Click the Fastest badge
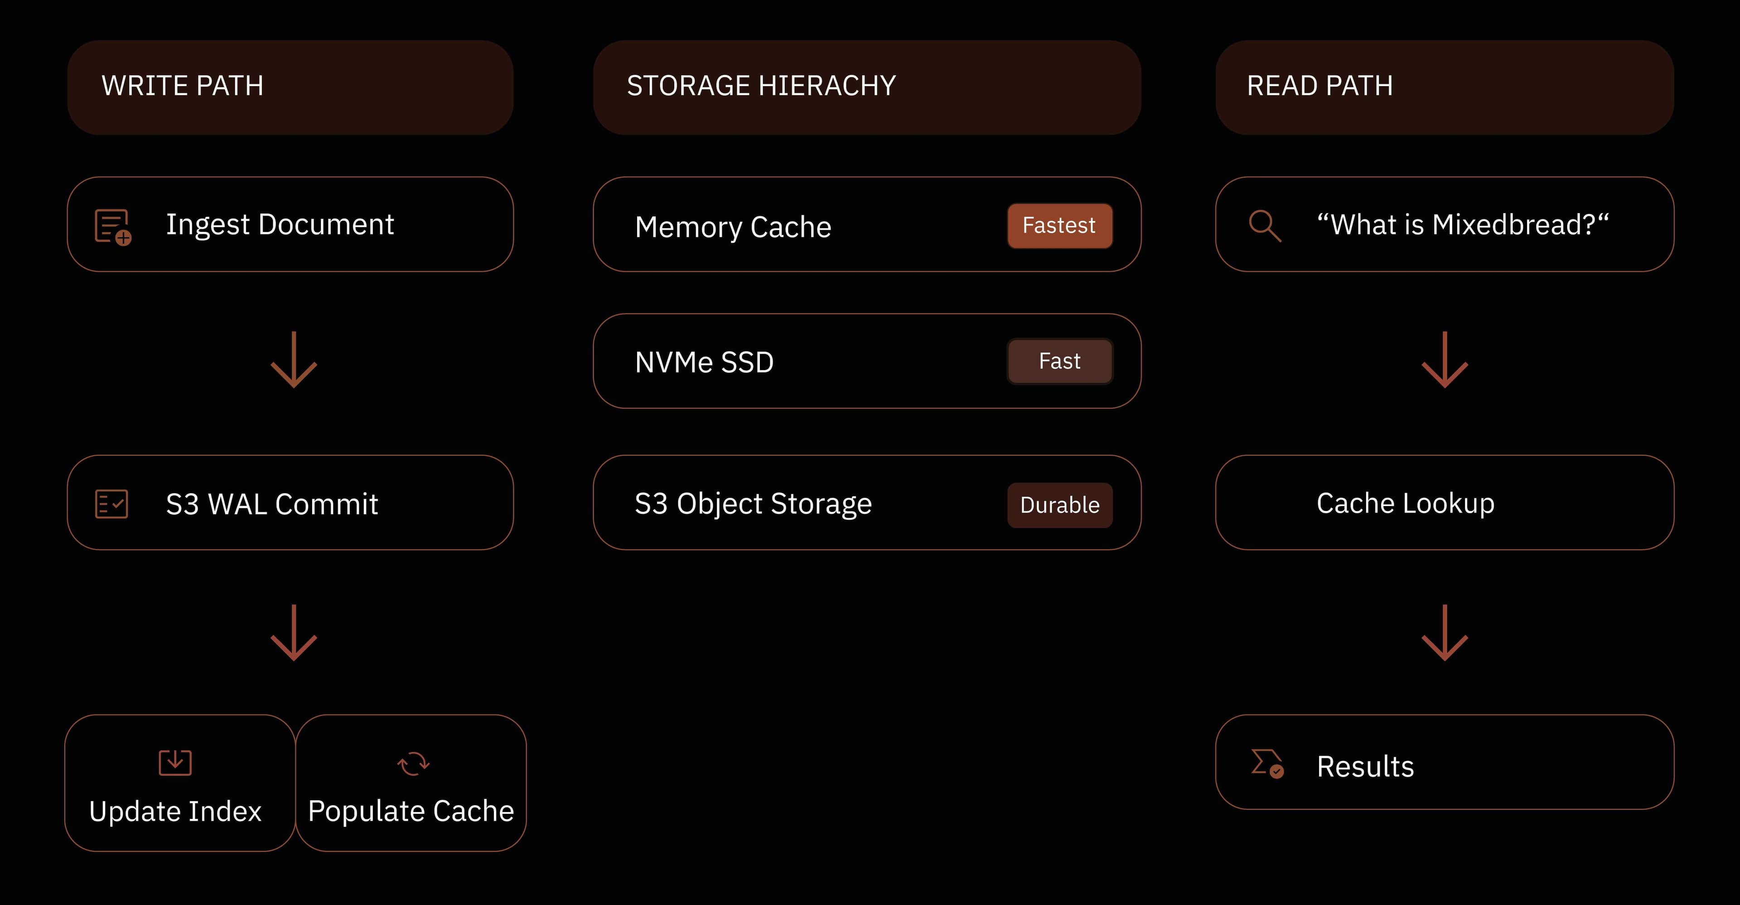 pyautogui.click(x=1059, y=226)
